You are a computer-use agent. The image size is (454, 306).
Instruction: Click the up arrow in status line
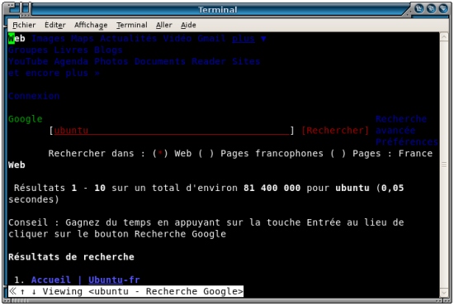(22, 291)
